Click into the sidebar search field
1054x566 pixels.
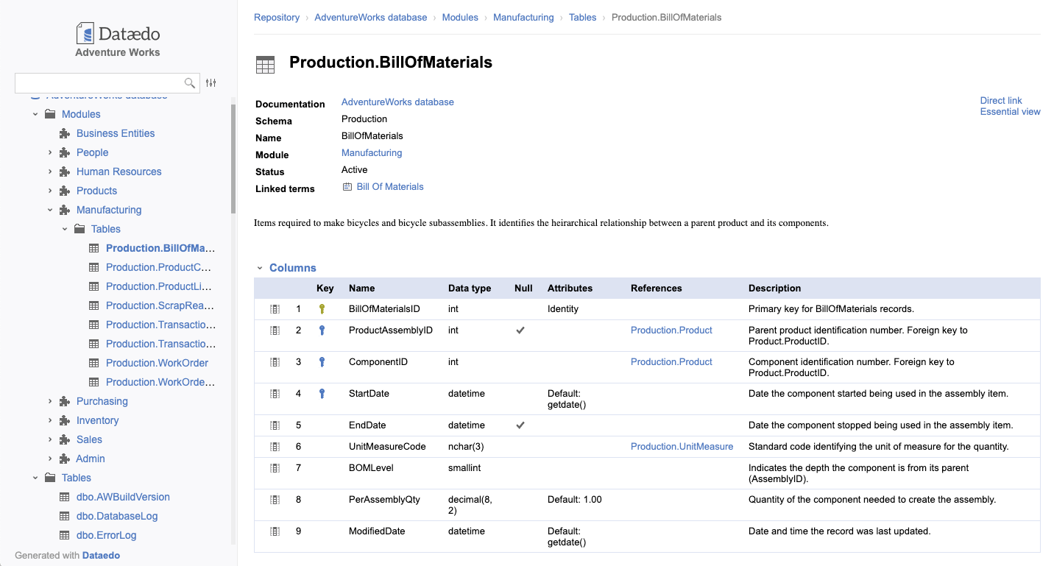(x=99, y=83)
